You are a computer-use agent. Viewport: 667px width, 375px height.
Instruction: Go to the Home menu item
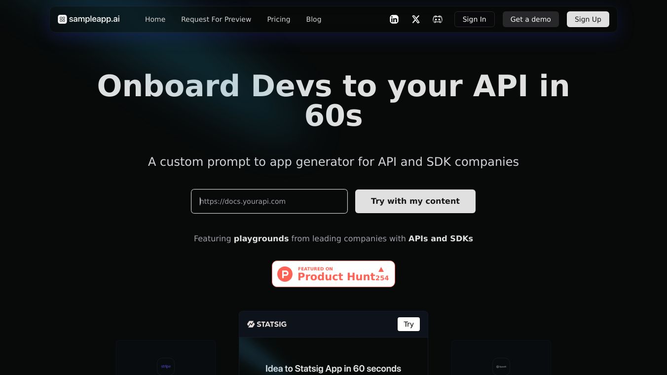pos(155,19)
